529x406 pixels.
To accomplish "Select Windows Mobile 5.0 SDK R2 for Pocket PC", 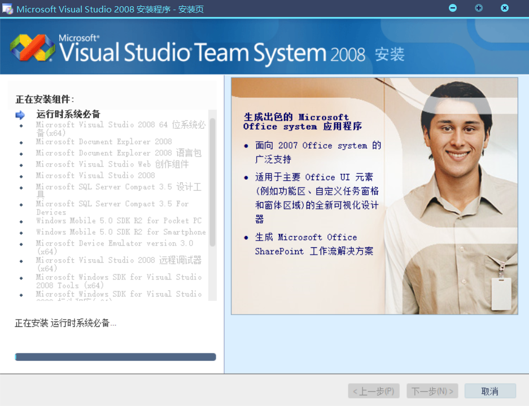I will [x=119, y=221].
